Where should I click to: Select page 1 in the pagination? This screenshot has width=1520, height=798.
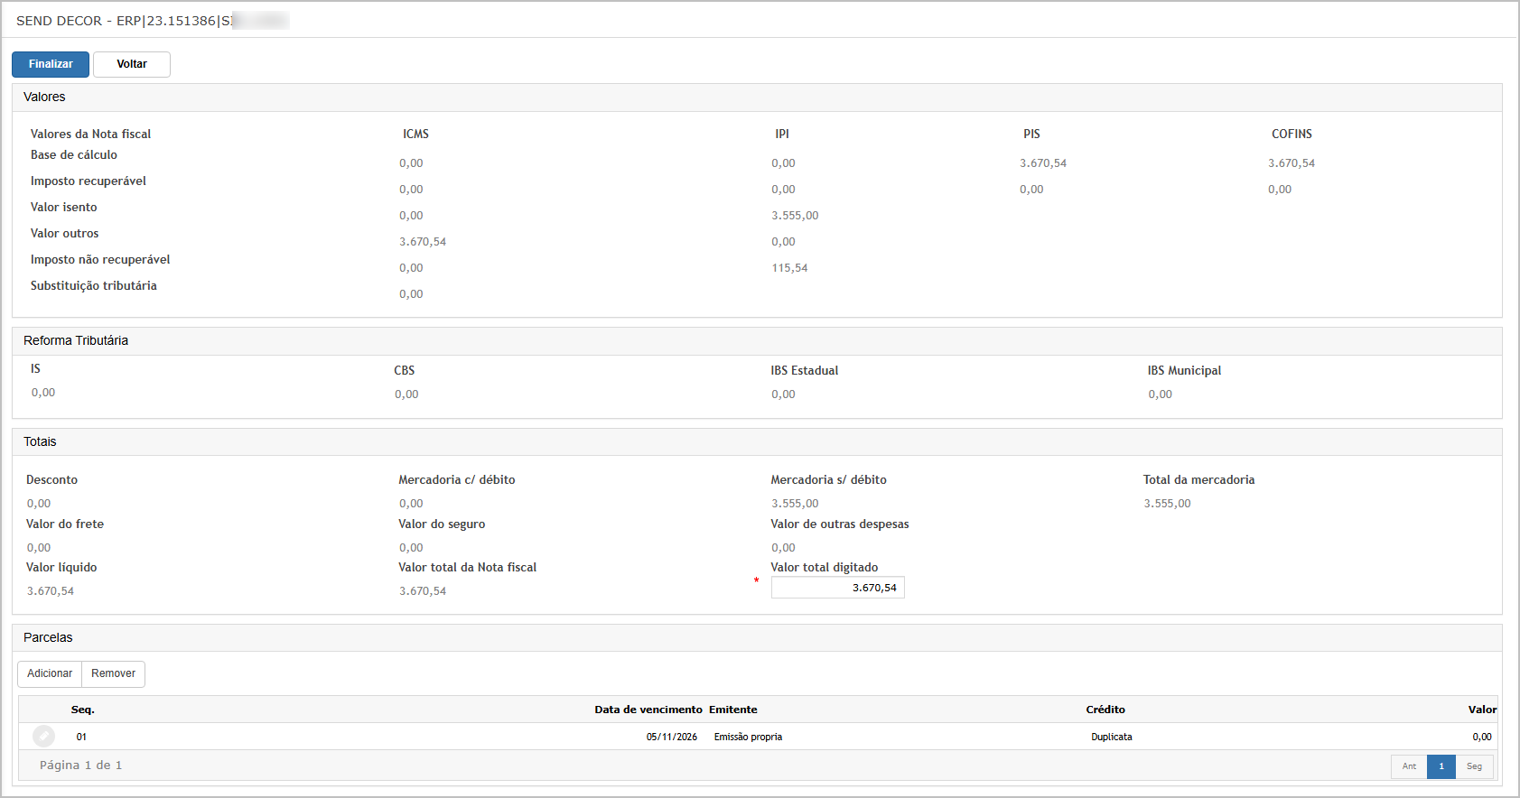pyautogui.click(x=1441, y=766)
